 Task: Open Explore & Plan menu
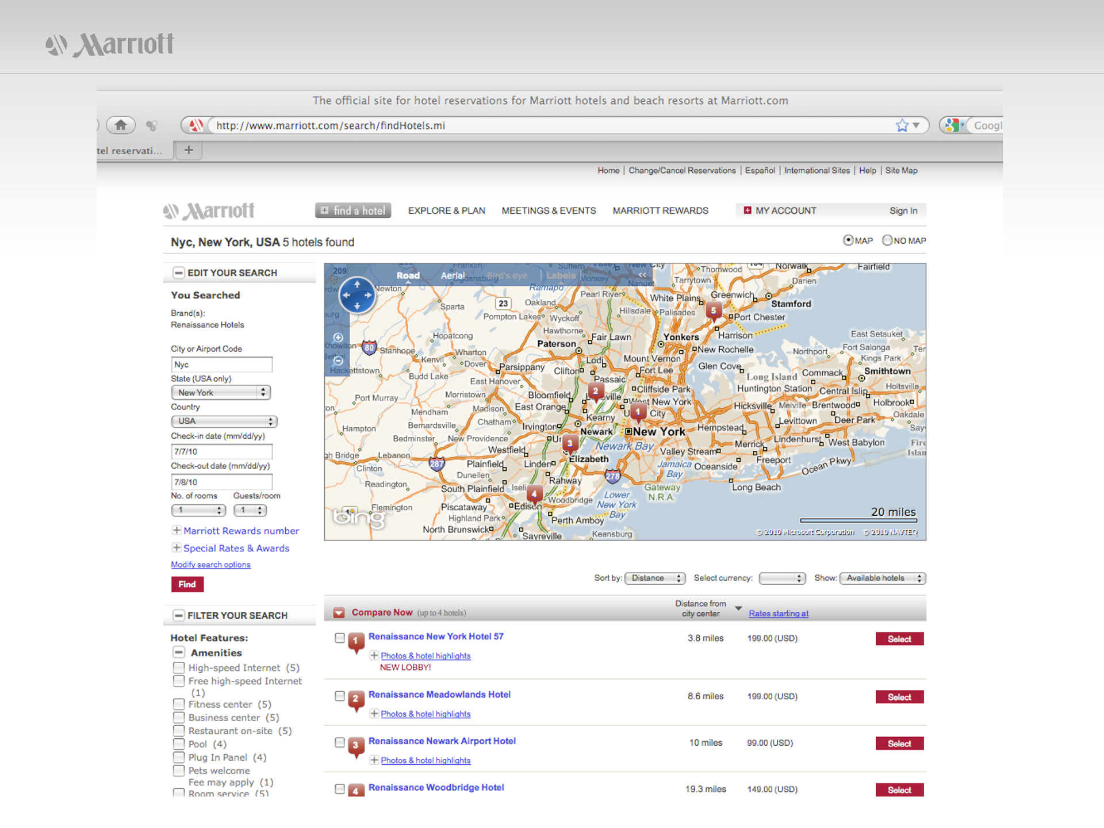(x=447, y=210)
